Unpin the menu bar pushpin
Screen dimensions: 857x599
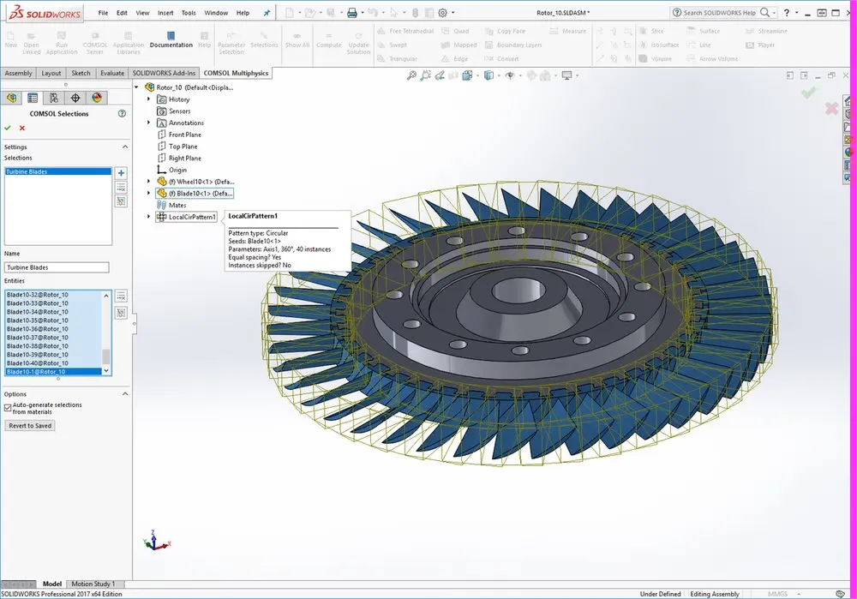pyautogui.click(x=267, y=12)
